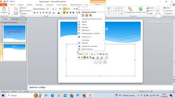Click insert picture icon in the slide placeholder
This screenshot has height=98, width=175.
point(96,62)
